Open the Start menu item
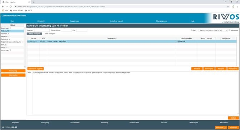 click(x=13, y=21)
